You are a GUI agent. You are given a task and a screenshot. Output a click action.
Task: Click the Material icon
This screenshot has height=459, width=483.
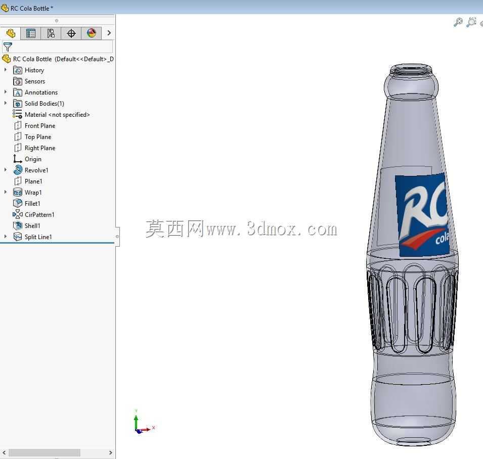[17, 114]
